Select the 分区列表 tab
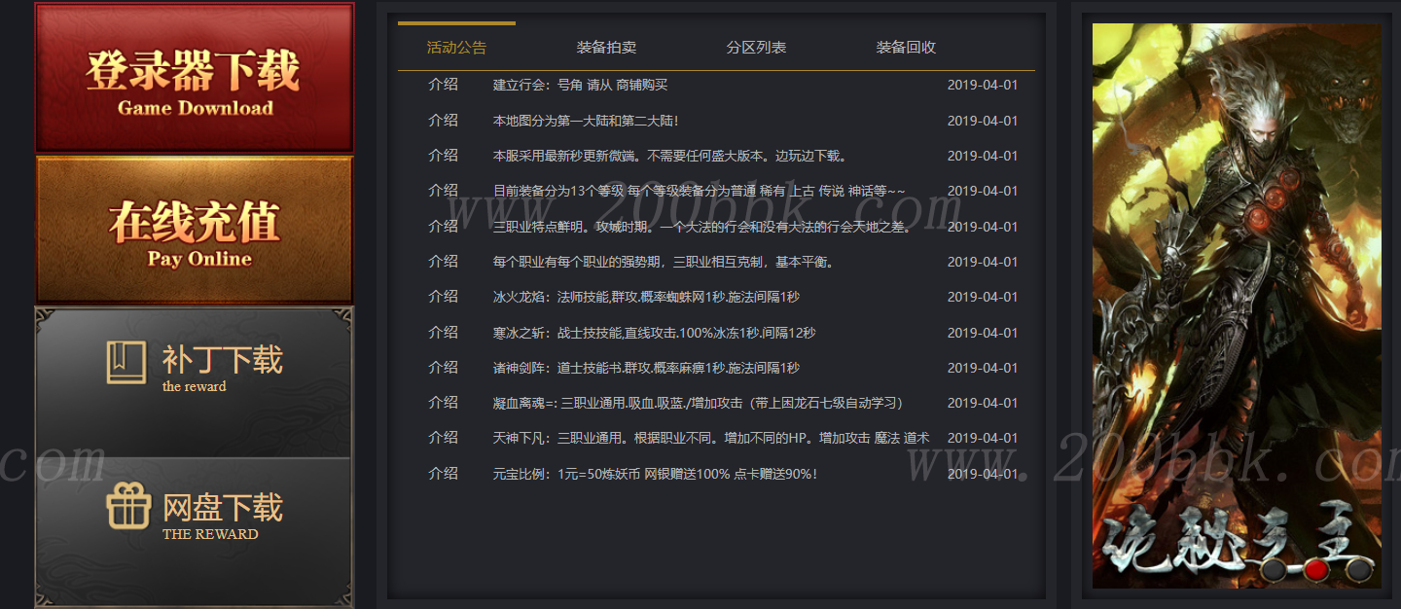The image size is (1401, 609). [x=756, y=47]
